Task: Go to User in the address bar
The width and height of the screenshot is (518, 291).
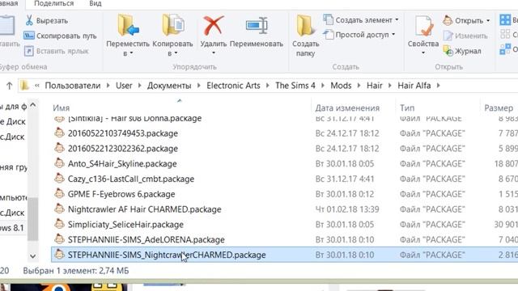Action: [x=124, y=86]
